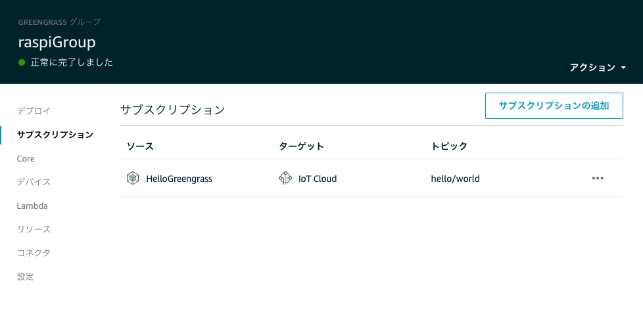Viewport: 643px width, 312px height.
Task: Open the アクション dropdown menu
Action: pyautogui.click(x=598, y=68)
